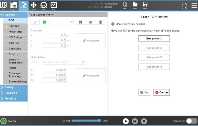Click Set point 3 button
Viewport: 198px width, 126px height.
pos(154,57)
